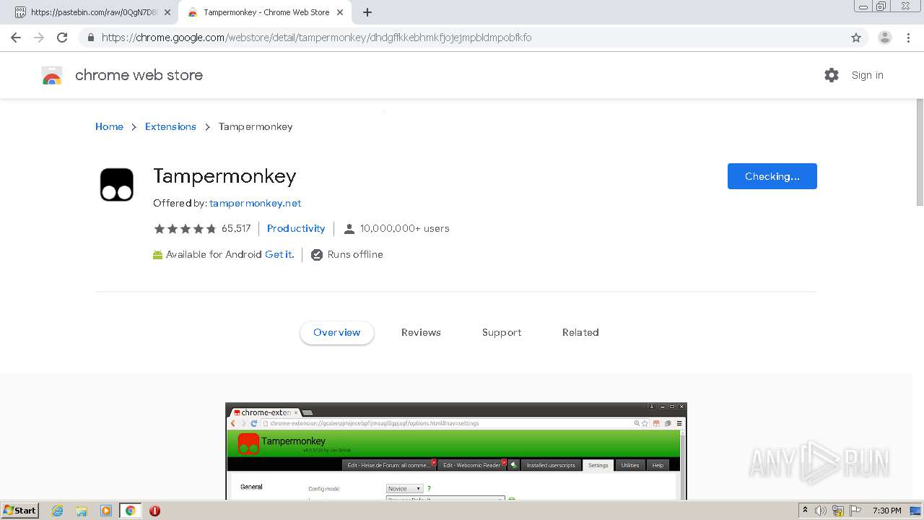This screenshot has width=924, height=520.
Task: Close the pastebin tab
Action: [x=167, y=12]
